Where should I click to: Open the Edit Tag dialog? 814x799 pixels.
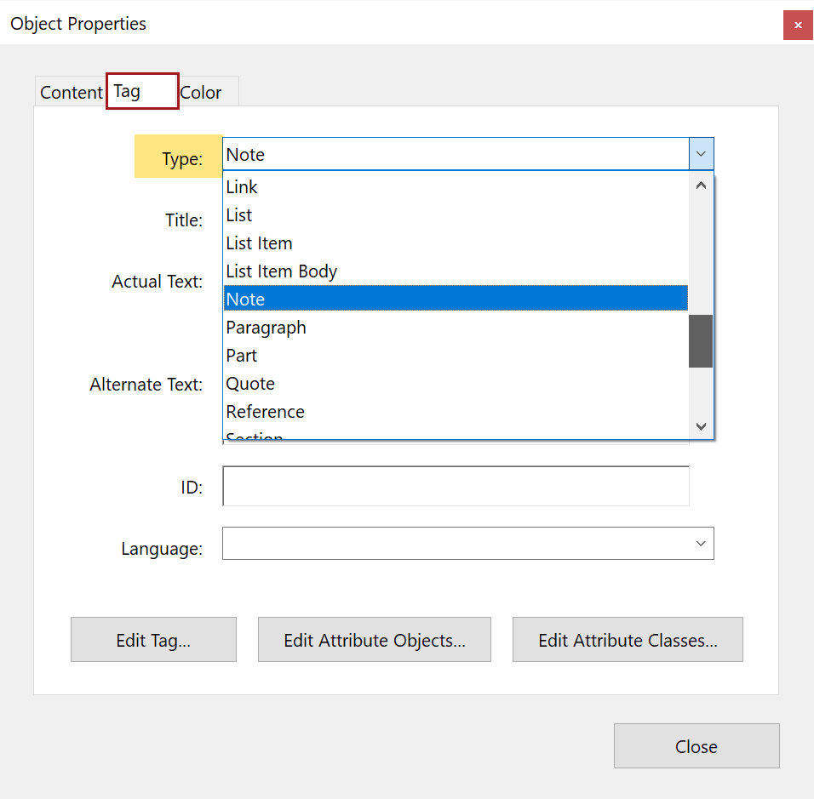tap(153, 639)
